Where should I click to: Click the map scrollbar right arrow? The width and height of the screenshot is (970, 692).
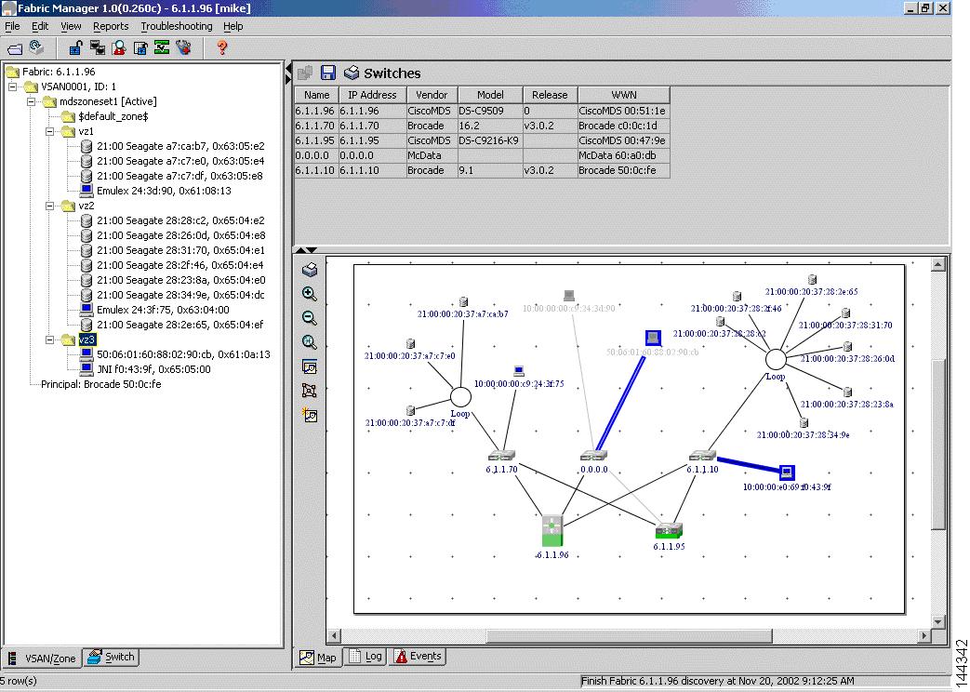(924, 635)
